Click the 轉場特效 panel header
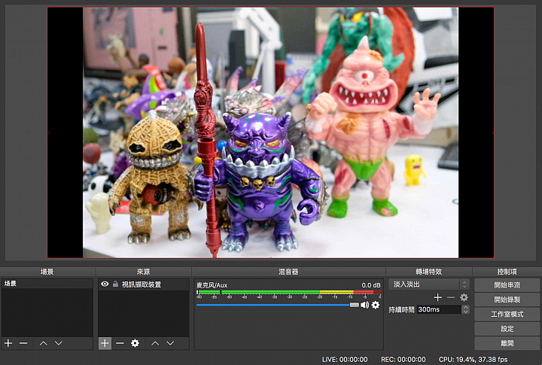 click(x=428, y=272)
